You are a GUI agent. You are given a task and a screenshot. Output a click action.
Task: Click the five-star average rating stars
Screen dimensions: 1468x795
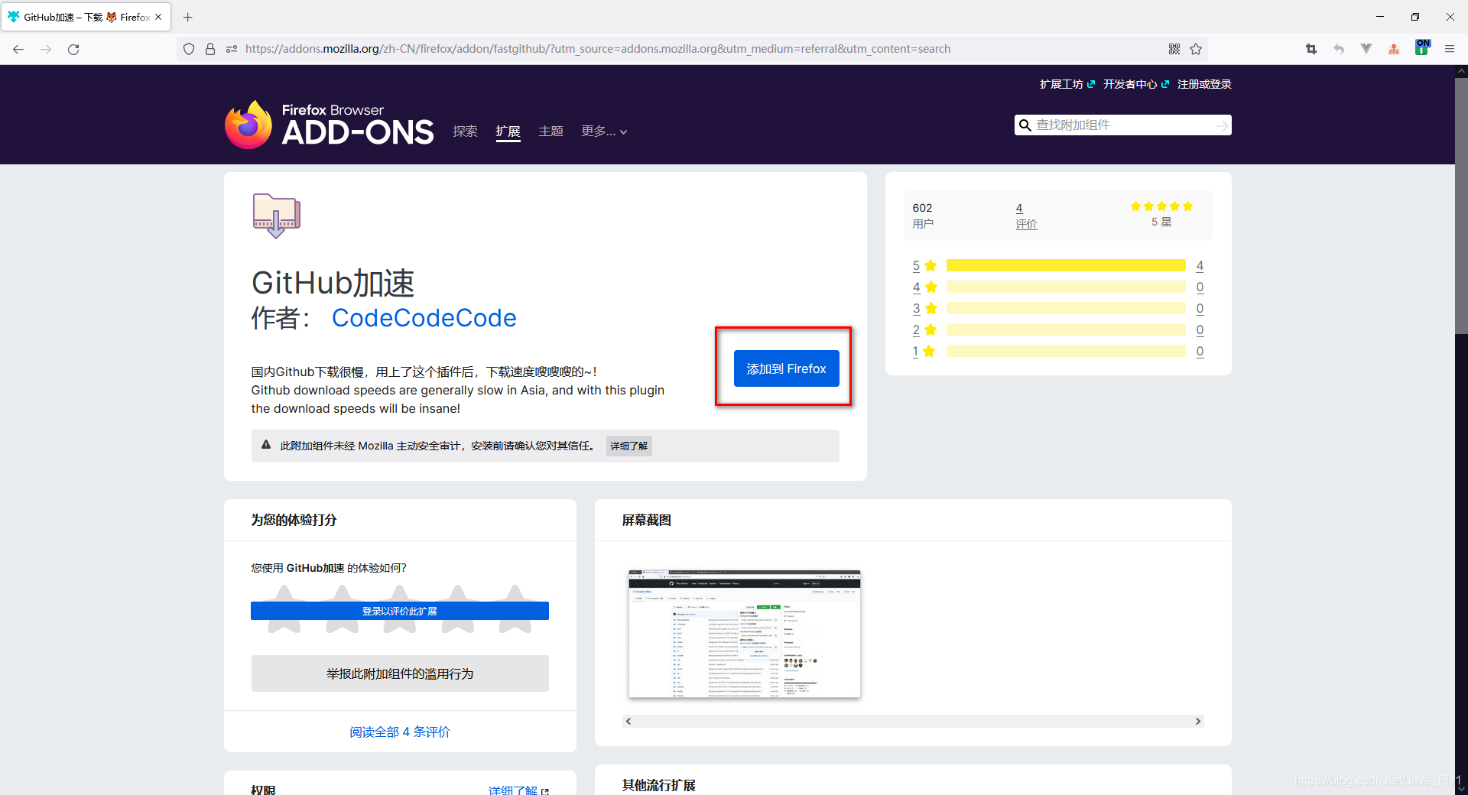pos(1161,206)
